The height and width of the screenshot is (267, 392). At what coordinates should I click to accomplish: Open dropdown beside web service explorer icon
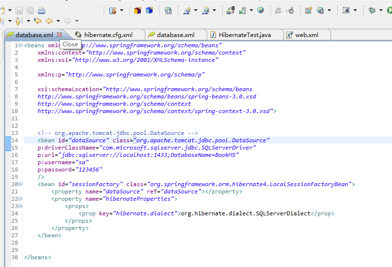tap(214, 11)
